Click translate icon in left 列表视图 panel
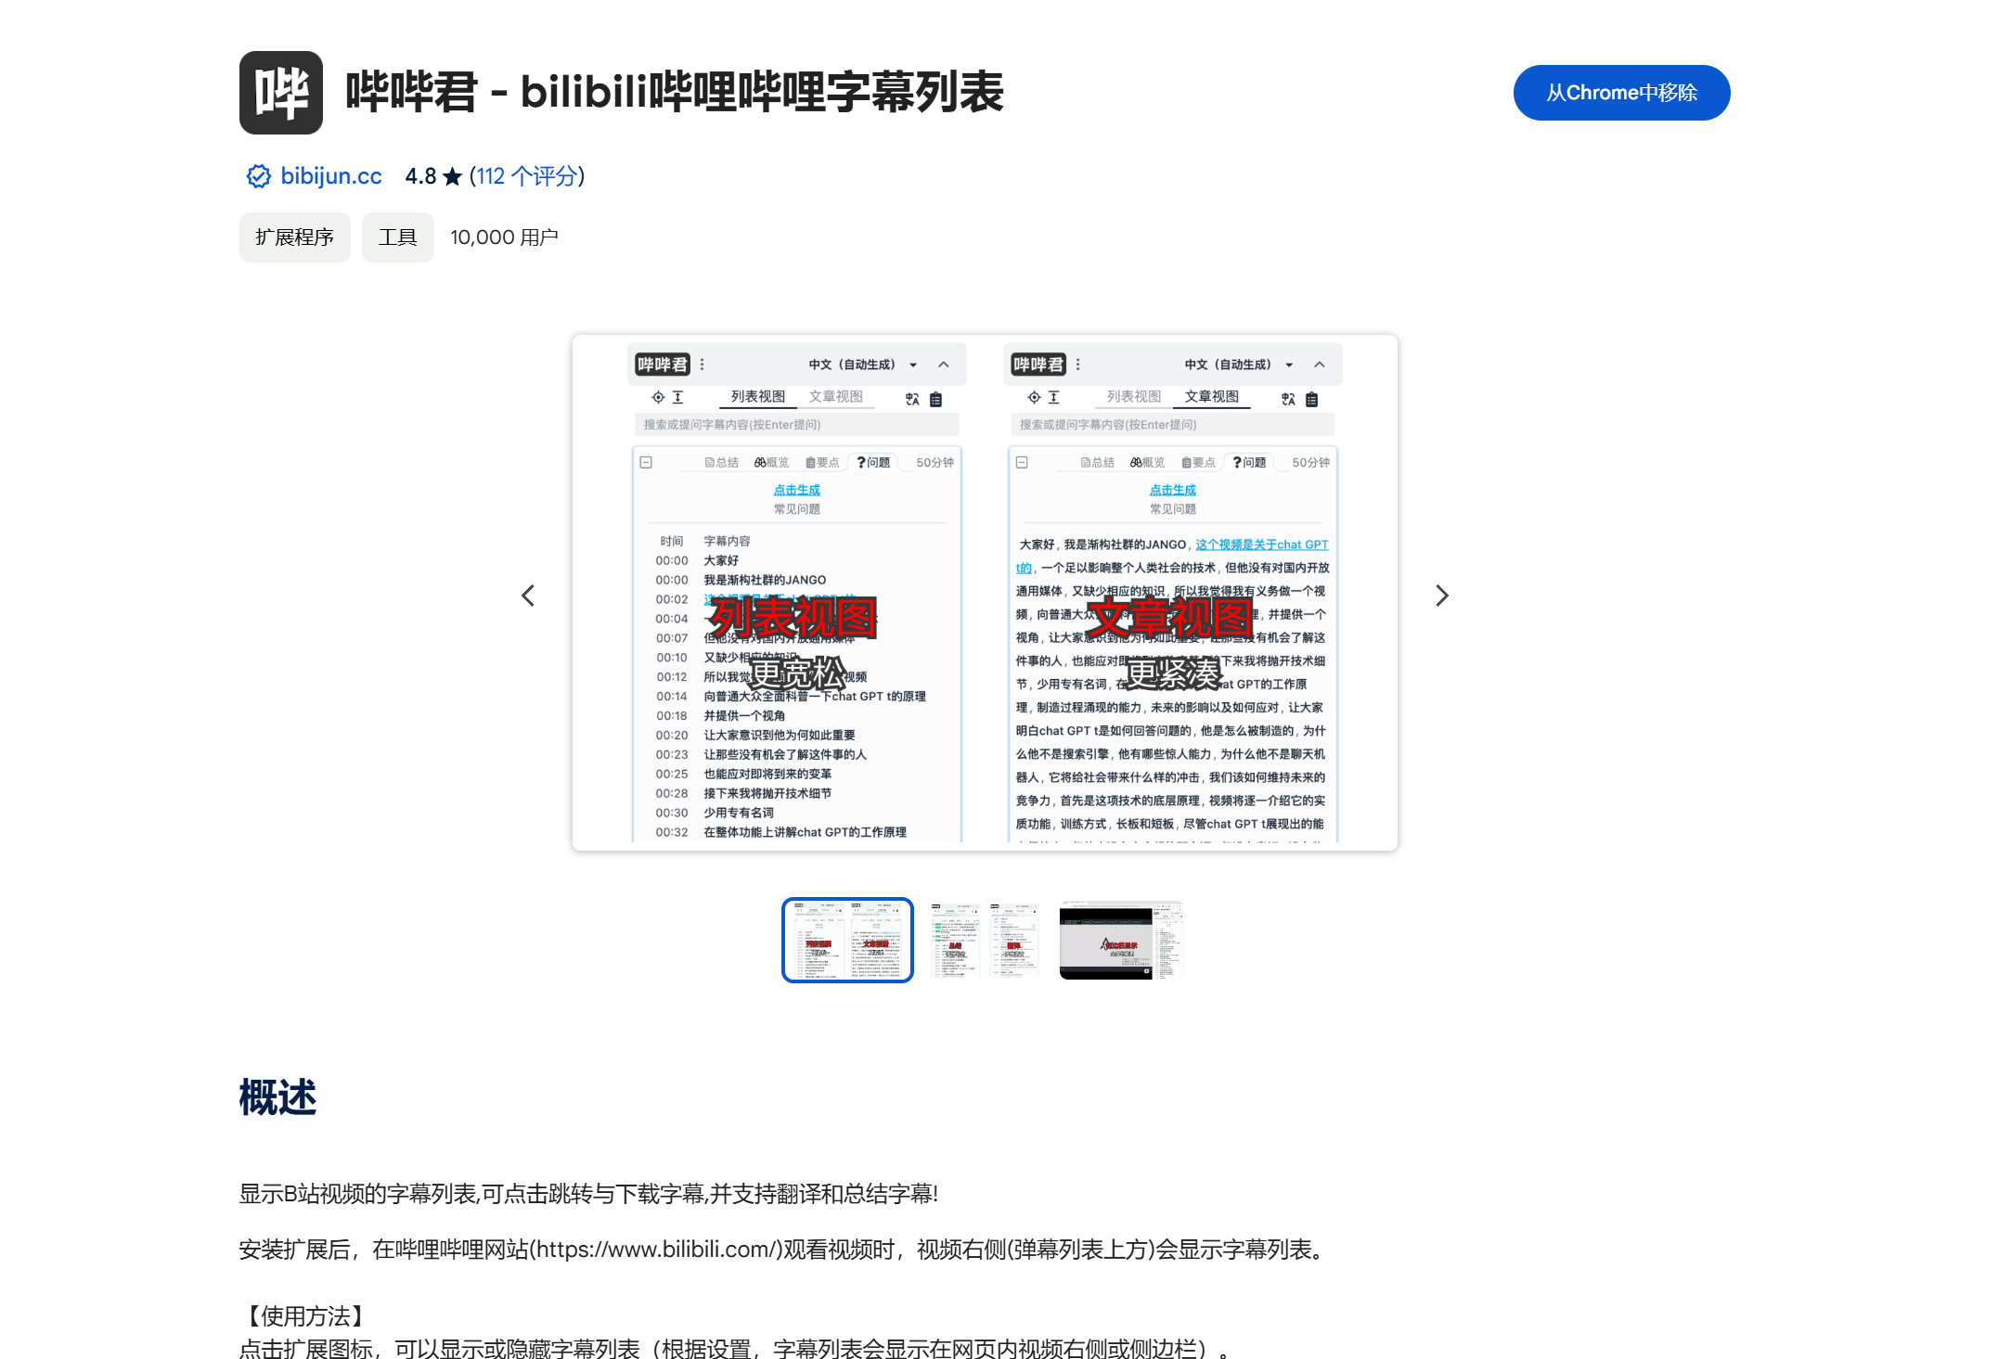Image resolution: width=2011 pixels, height=1359 pixels. [912, 399]
